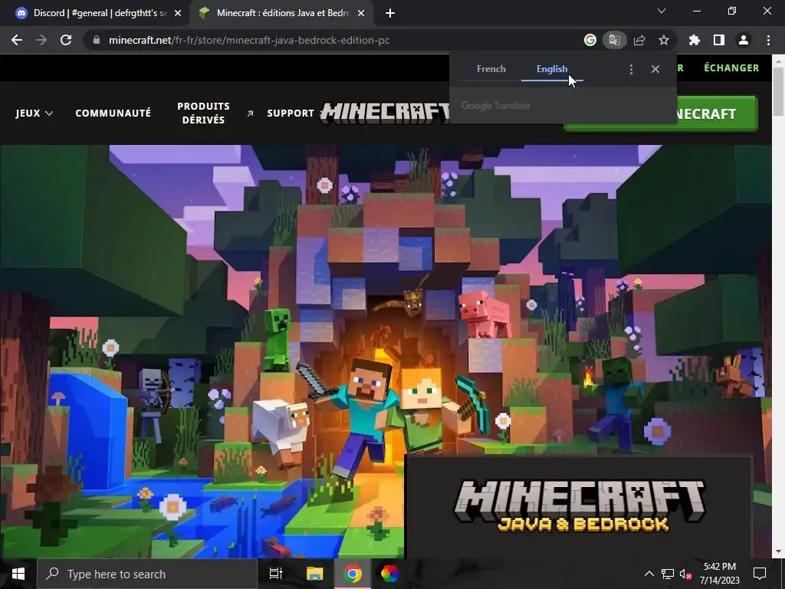
Task: Click the scrollbar up arrow
Action: point(778,60)
